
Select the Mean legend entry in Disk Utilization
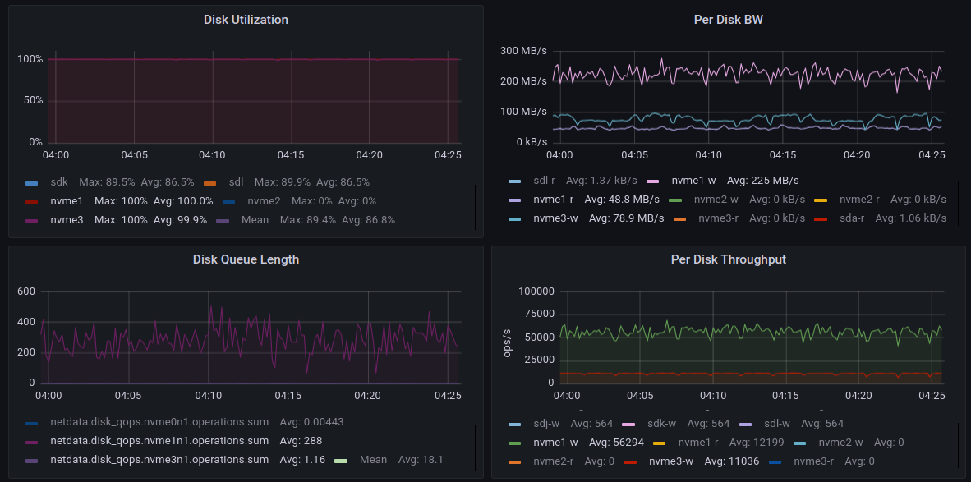(x=255, y=220)
